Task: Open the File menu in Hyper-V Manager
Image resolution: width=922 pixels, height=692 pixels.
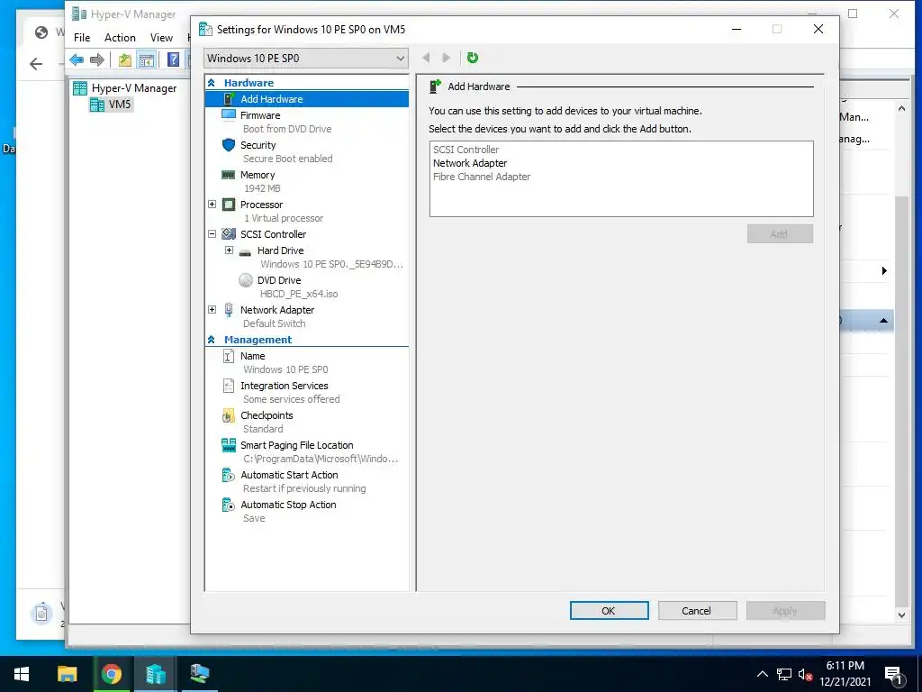Action: coord(82,38)
